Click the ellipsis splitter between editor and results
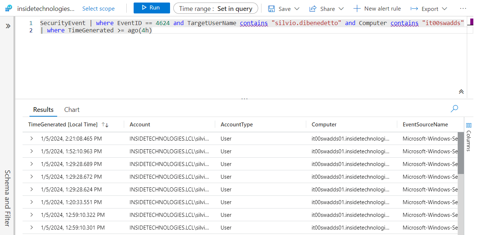 (x=244, y=98)
